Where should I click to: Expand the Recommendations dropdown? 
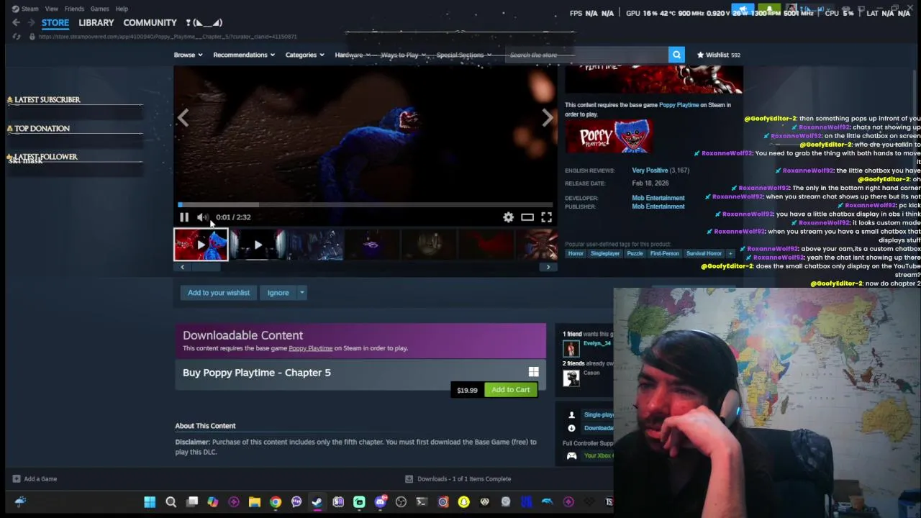click(244, 55)
